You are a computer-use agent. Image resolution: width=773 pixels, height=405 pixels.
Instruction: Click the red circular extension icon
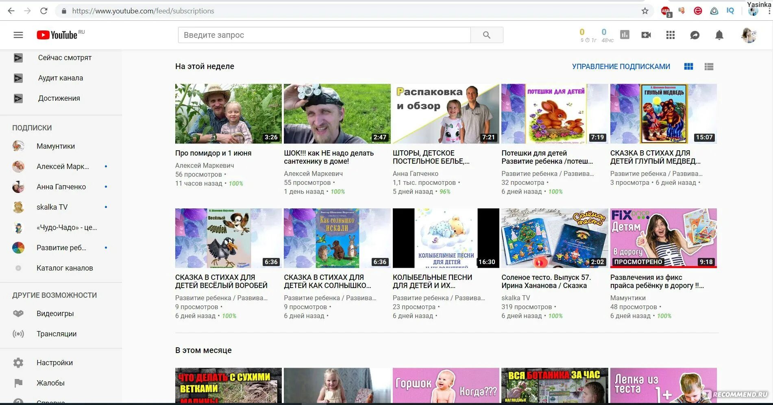[x=698, y=11]
